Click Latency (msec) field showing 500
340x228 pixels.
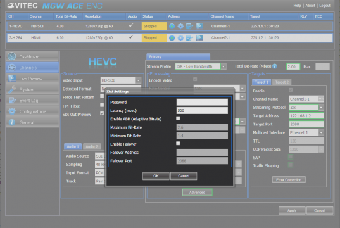point(202,111)
